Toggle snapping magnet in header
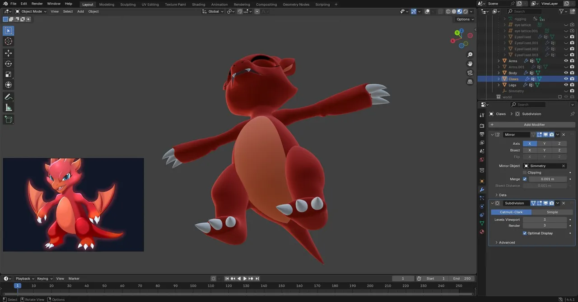This screenshot has width=578, height=302. tap(240, 11)
